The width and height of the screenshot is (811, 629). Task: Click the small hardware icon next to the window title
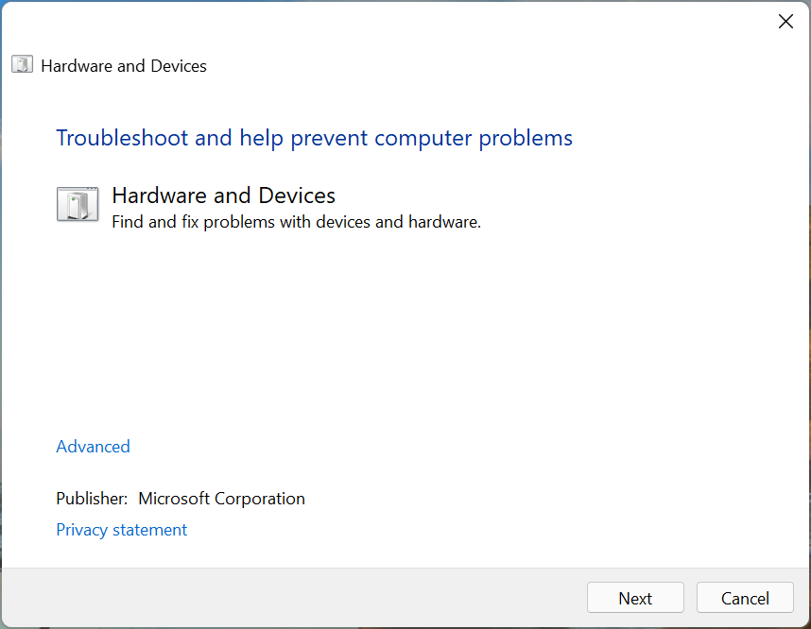(21, 64)
